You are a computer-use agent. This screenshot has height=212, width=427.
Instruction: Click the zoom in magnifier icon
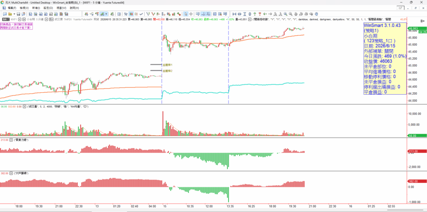coord(285,14)
